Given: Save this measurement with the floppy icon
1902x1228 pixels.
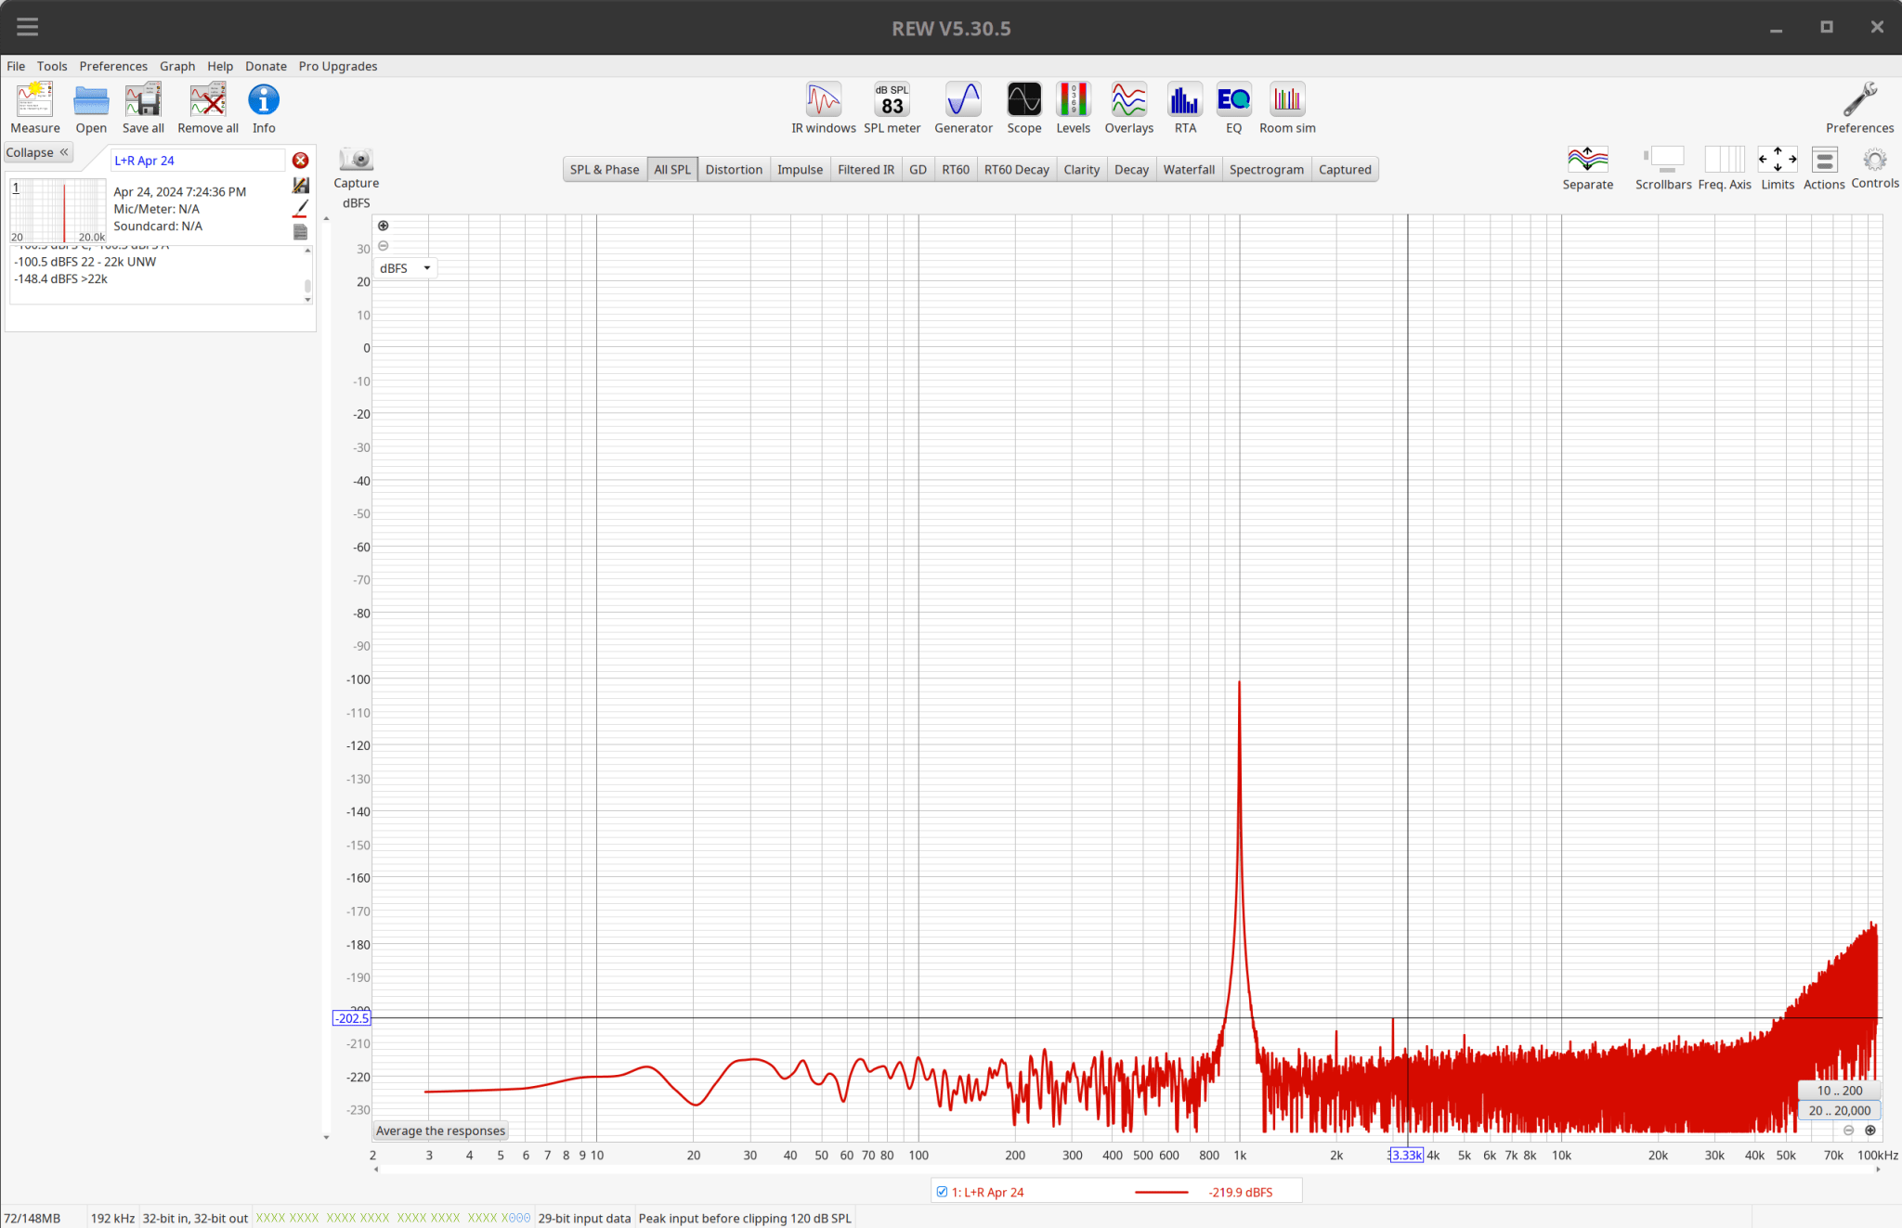Looking at the screenshot, I should pos(300,186).
